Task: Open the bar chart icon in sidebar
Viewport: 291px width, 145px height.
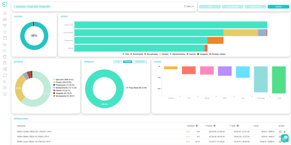Action: pos(5,44)
